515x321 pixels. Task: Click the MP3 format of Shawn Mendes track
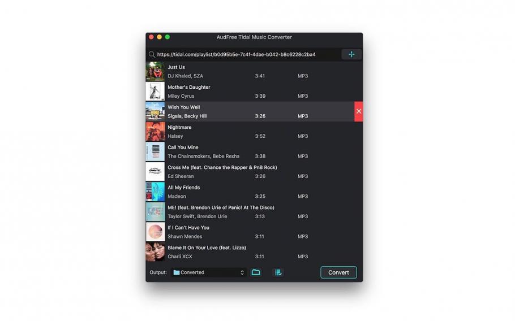(303, 236)
